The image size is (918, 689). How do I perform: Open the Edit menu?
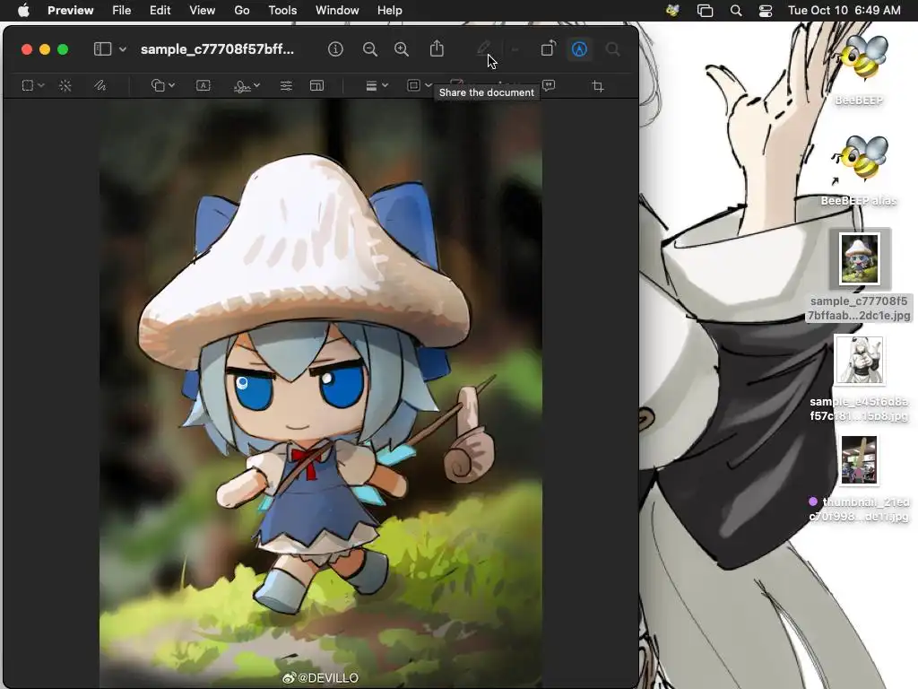click(160, 10)
